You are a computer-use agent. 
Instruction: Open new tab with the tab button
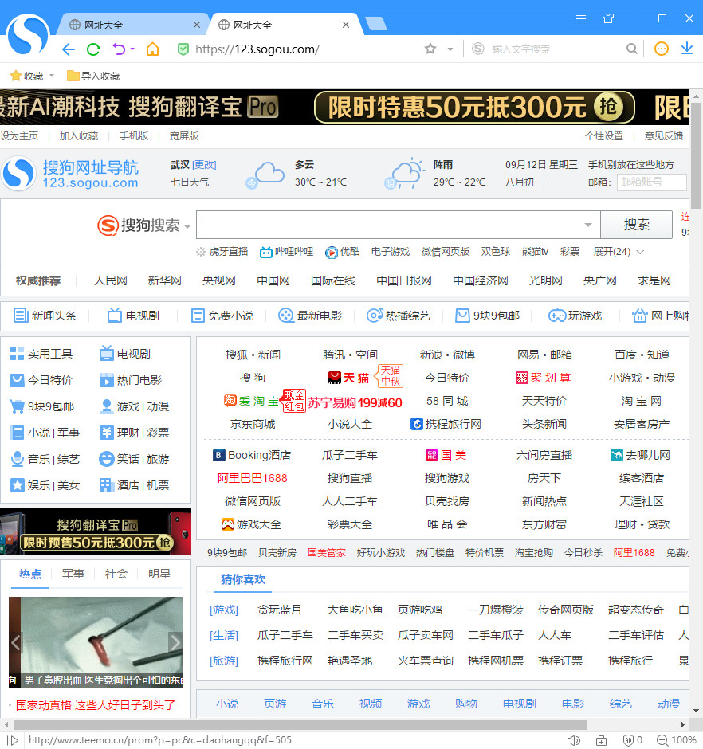coord(376,24)
